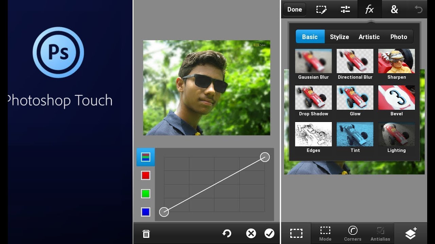Screen dimensions: 435x244
Task: Tap the reset curves arrow icon
Action: (227, 233)
